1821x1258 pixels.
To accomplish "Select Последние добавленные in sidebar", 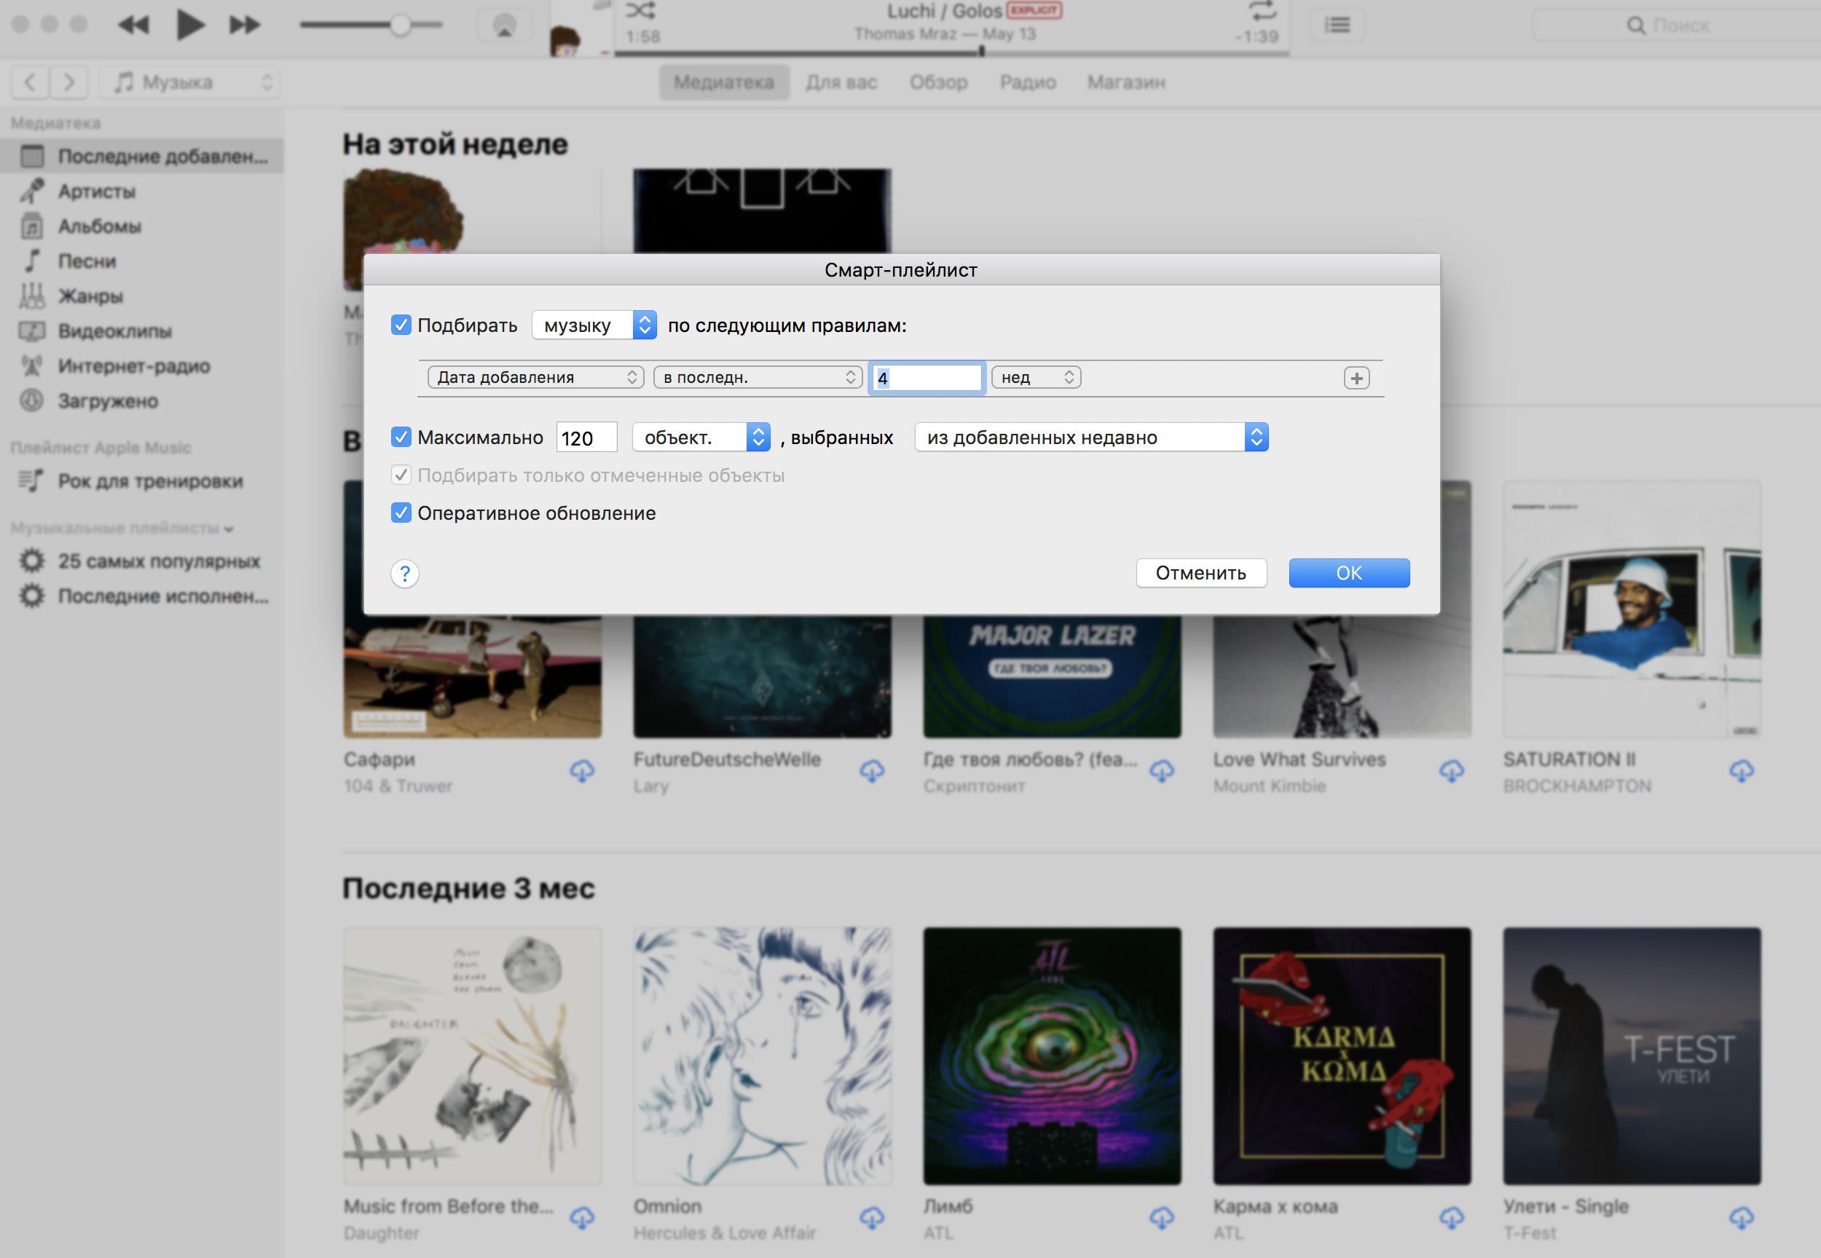I will point(142,156).
